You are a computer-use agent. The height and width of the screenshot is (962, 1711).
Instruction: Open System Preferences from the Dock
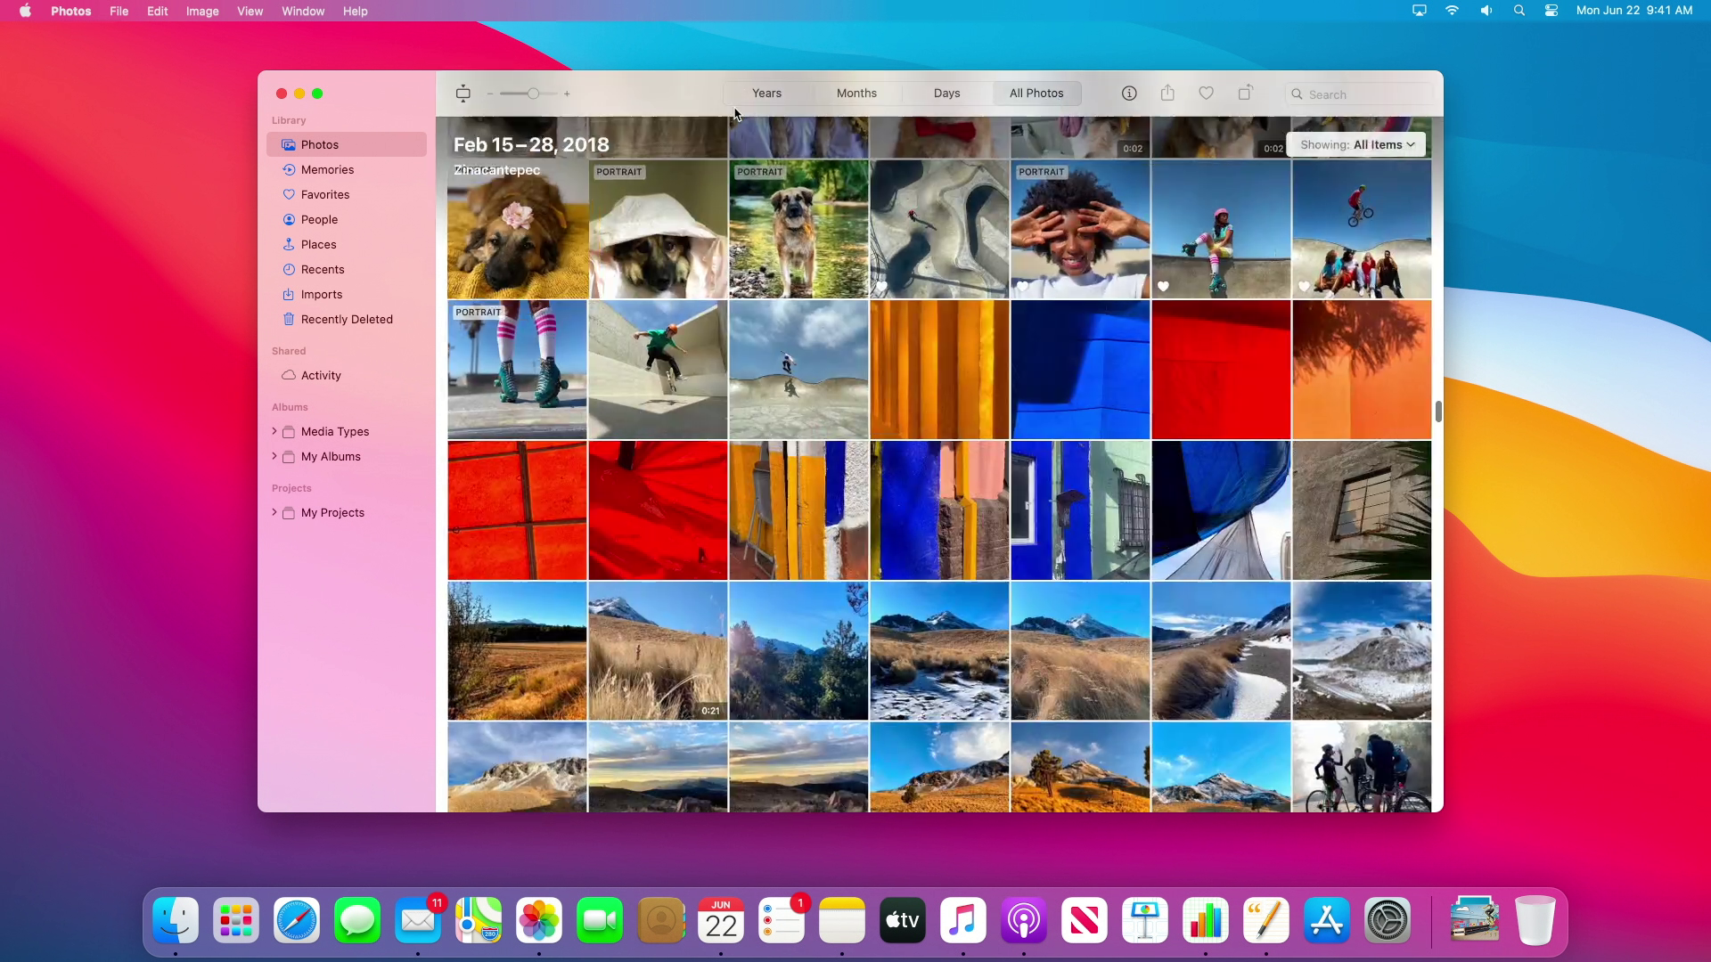[1388, 920]
